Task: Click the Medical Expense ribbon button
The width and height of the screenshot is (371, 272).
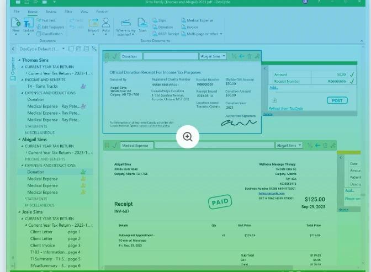Action: coord(197,20)
